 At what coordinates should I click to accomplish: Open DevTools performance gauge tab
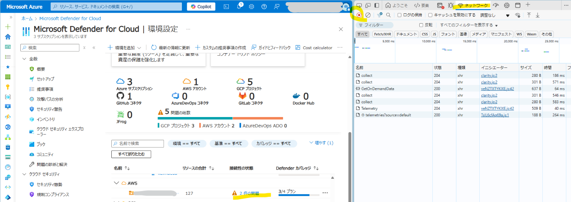[x=496, y=5]
